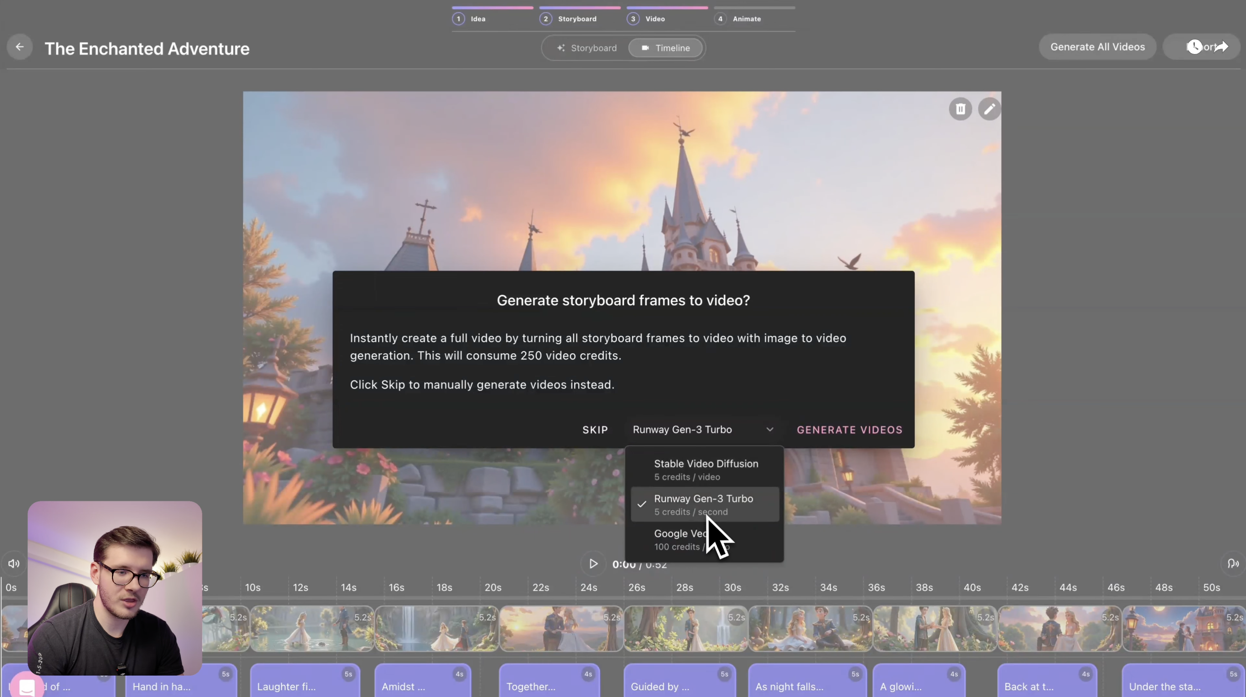1246x697 pixels.
Task: Open the chat support bubble
Action: click(x=27, y=687)
